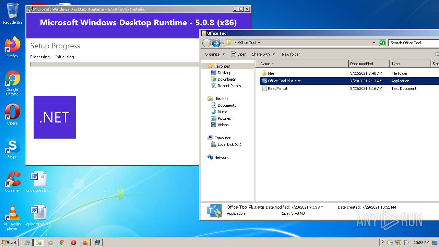
Task: Click the Forward arrow in Office Tool explorer
Action: pyautogui.click(x=216, y=43)
